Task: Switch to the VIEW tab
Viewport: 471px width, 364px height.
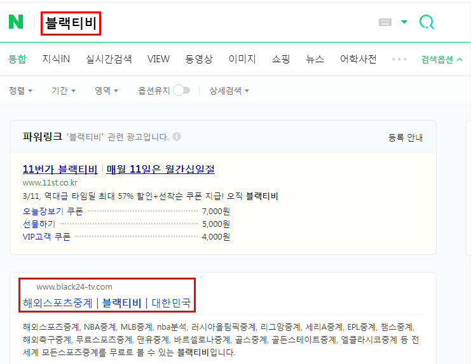Action: 158,59
